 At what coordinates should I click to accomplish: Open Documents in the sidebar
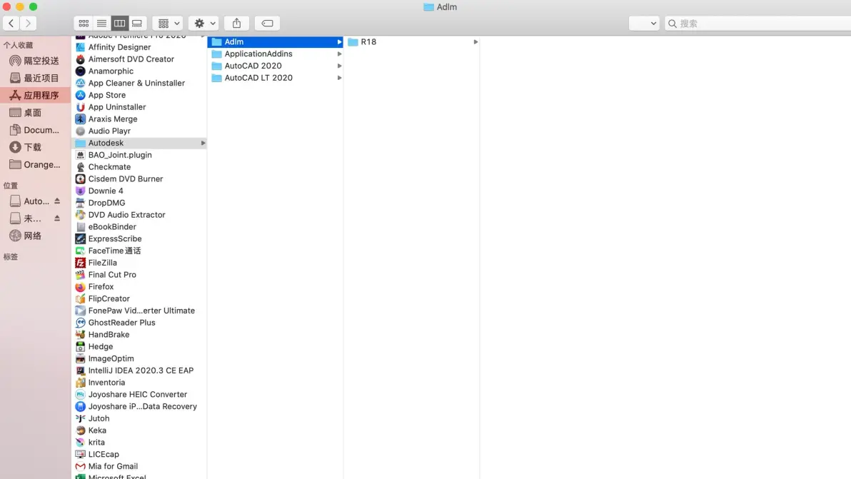[x=35, y=130]
